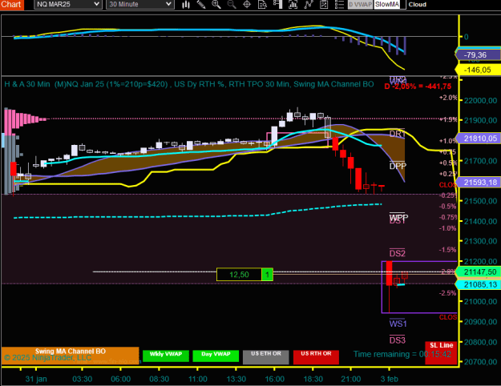Screen dimensions: 501x386
Task: Open the NQ MAR25 instrument dropdown
Action: [68, 5]
